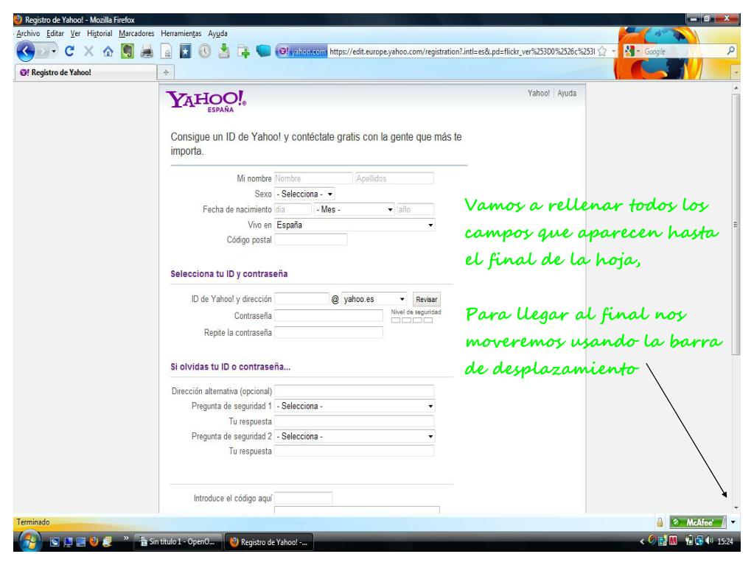Open the search engine selector dropdown
The height and width of the screenshot is (565, 754).
pos(630,51)
